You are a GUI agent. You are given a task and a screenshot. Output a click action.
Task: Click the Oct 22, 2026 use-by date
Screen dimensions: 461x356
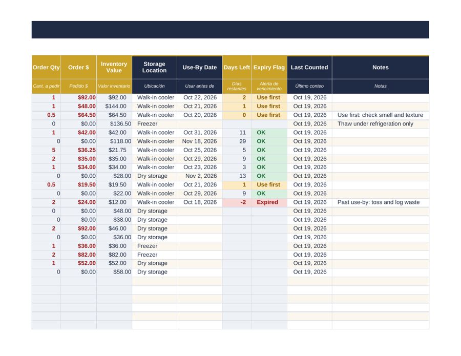click(200, 98)
